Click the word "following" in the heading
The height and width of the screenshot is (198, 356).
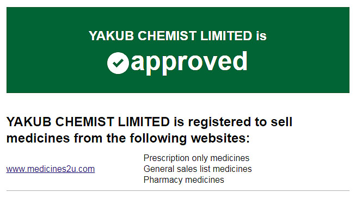pyautogui.click(x=158, y=138)
